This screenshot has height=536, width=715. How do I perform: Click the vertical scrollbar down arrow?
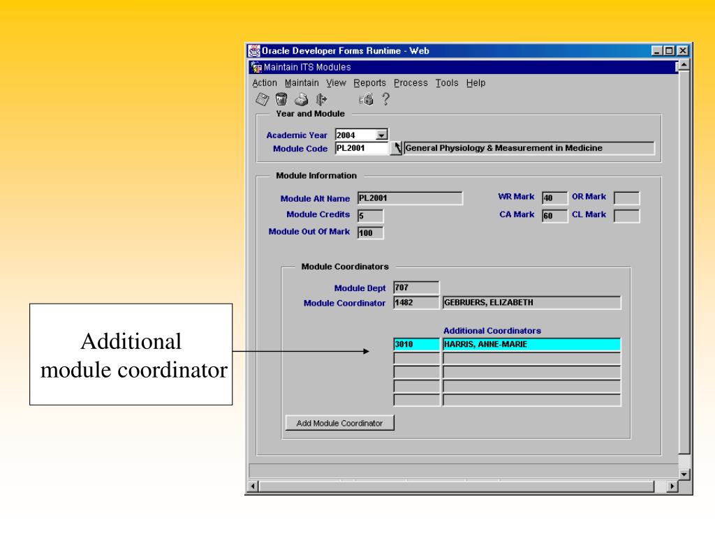click(684, 475)
